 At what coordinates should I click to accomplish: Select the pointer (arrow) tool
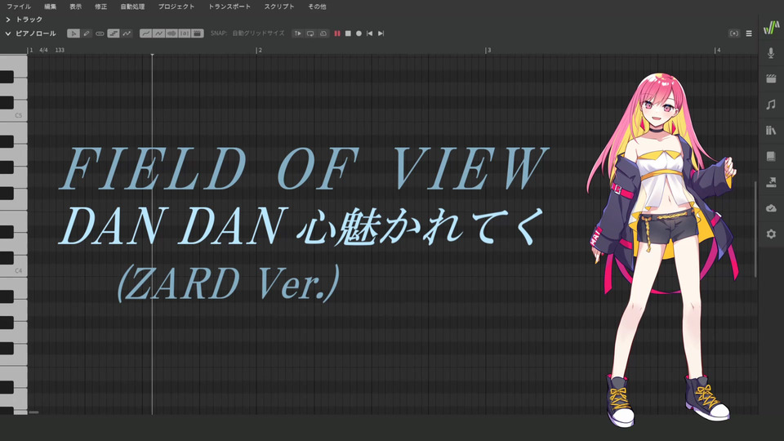click(73, 33)
